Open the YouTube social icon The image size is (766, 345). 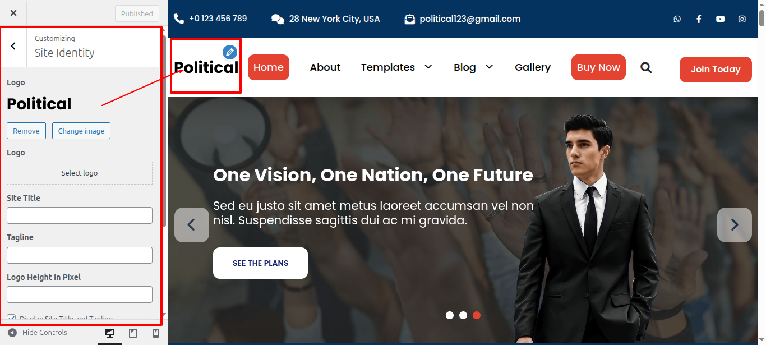click(721, 19)
